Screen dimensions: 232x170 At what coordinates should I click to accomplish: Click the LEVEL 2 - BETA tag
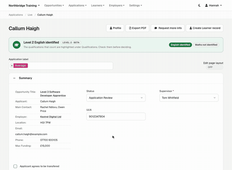71,42
